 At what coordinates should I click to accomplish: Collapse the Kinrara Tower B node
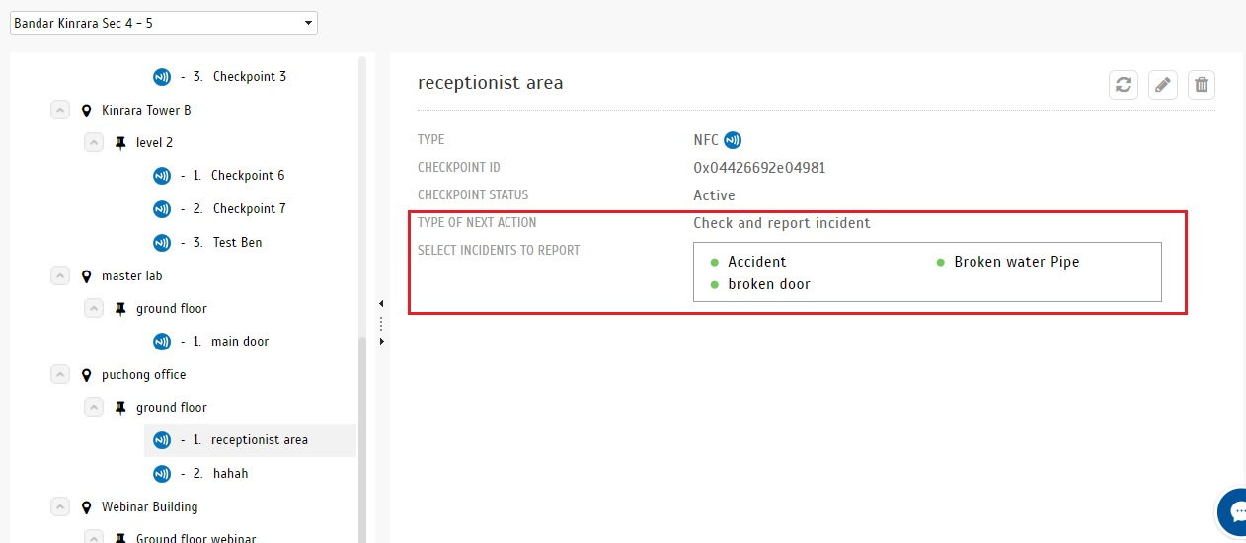tap(59, 110)
